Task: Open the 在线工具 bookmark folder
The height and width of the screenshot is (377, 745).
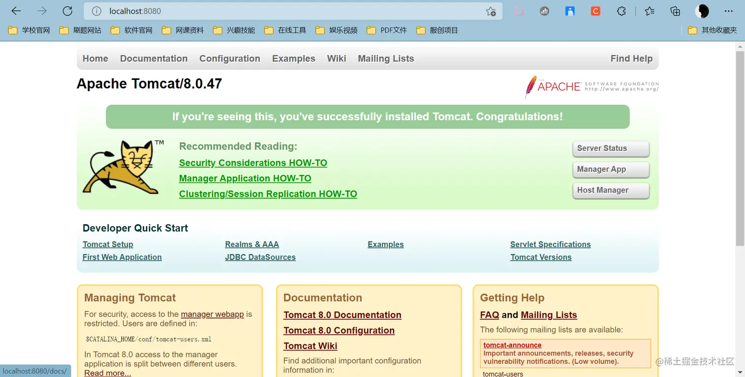Action: click(x=285, y=30)
